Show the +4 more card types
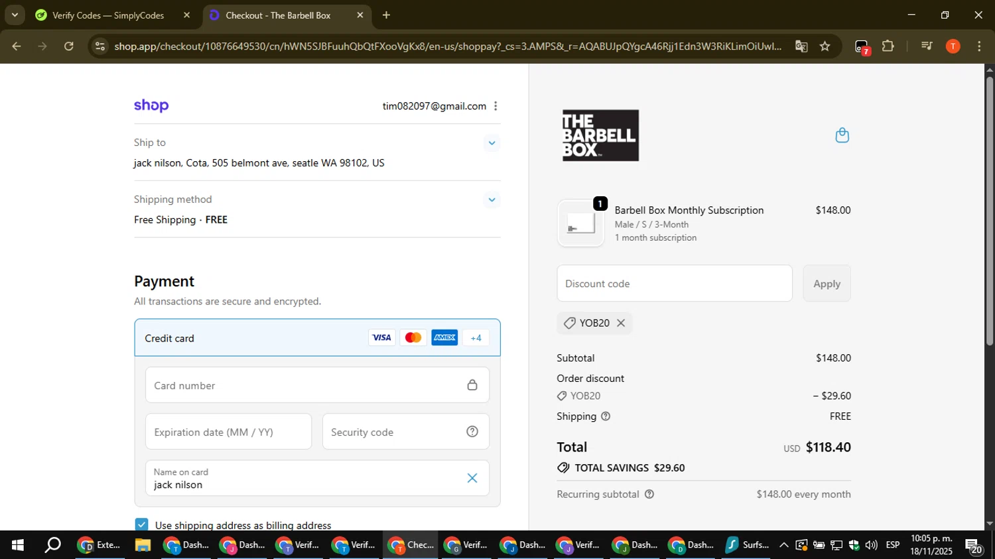Image resolution: width=995 pixels, height=559 pixels. (476, 338)
